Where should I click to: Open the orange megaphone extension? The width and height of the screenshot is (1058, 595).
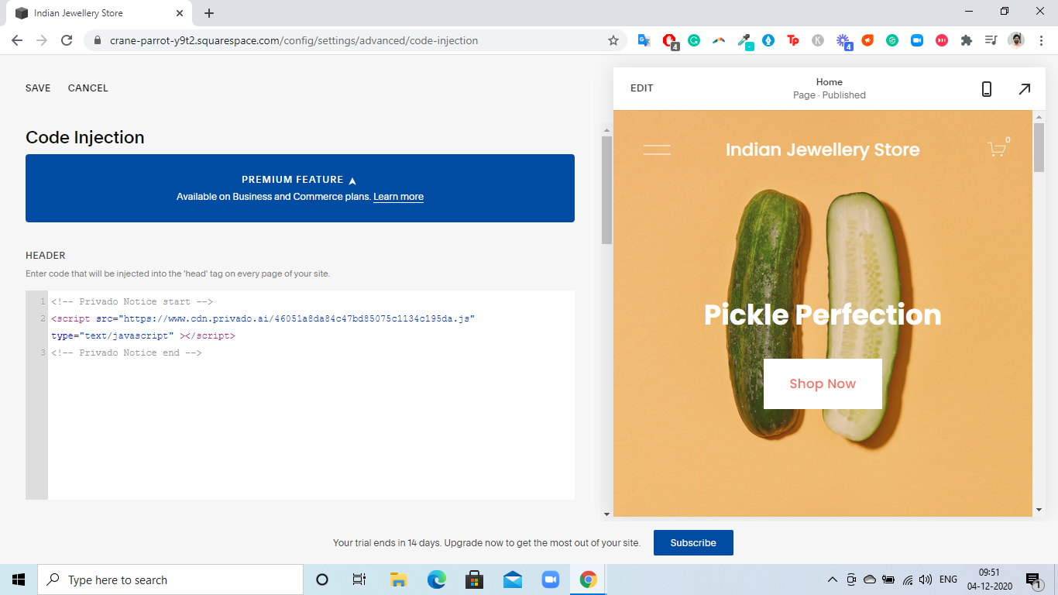(x=867, y=40)
